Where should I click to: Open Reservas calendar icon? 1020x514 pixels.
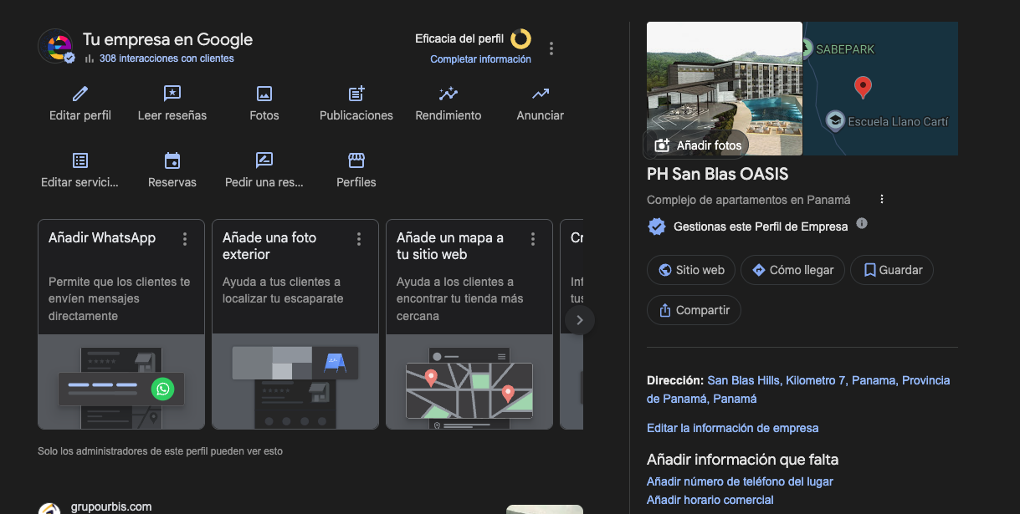[x=172, y=160]
